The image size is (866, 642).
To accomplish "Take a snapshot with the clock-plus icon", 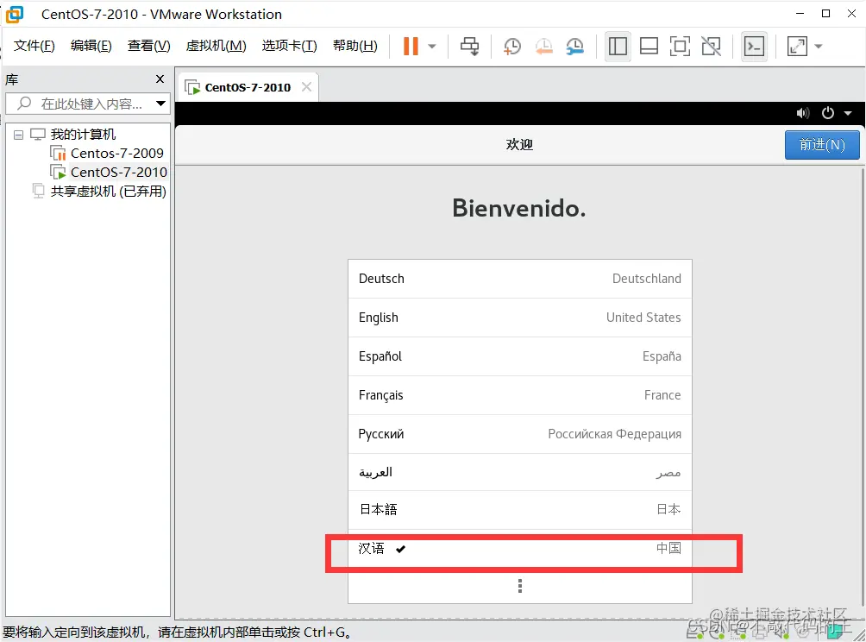I will click(x=512, y=47).
